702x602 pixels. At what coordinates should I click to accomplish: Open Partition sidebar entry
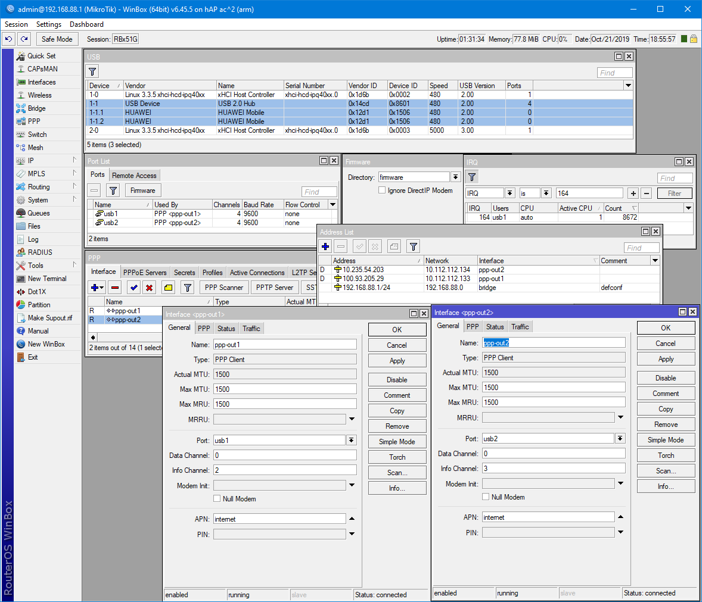(x=39, y=305)
